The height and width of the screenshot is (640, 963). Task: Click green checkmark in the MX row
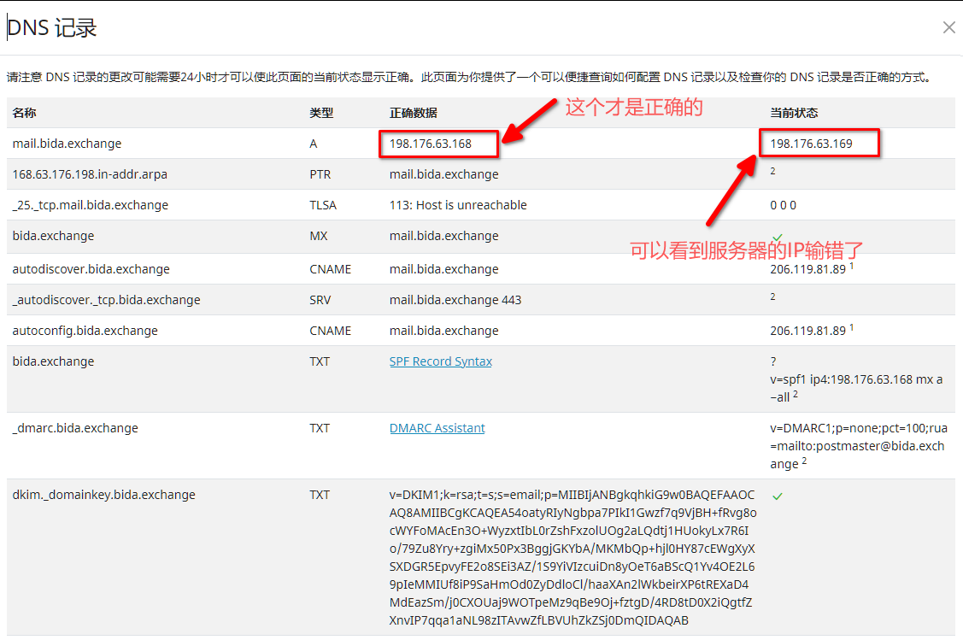point(777,237)
